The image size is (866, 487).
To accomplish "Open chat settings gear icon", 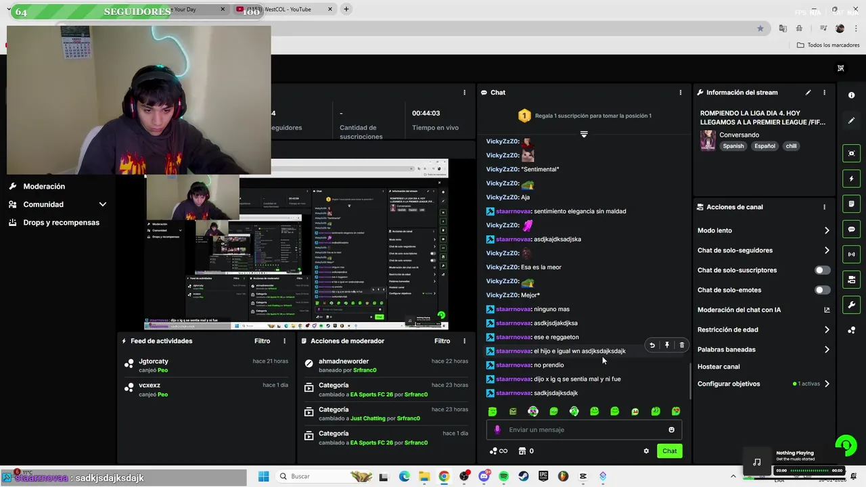I will point(646,451).
